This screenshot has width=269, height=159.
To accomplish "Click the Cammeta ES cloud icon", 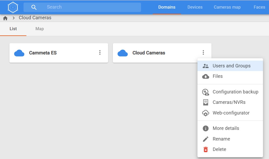I will tap(19, 53).
